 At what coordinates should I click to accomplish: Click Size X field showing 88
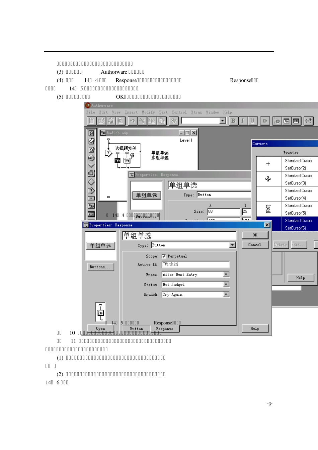click(224, 212)
